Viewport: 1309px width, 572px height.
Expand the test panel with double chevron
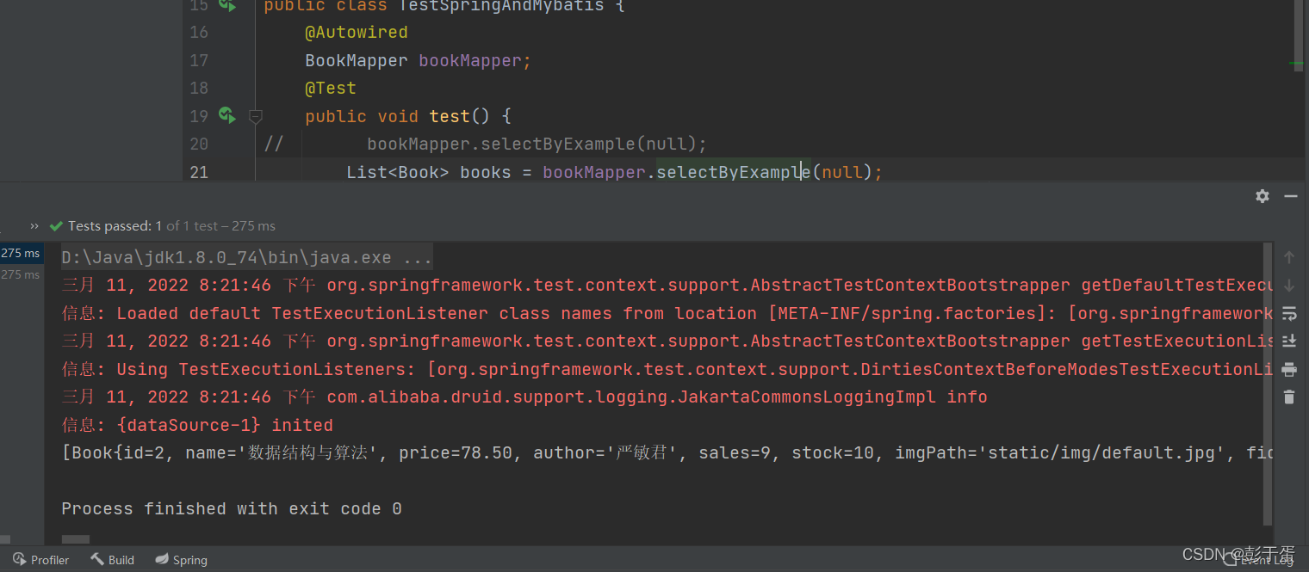click(x=34, y=225)
